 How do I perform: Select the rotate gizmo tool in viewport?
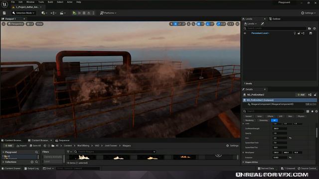(179, 24)
